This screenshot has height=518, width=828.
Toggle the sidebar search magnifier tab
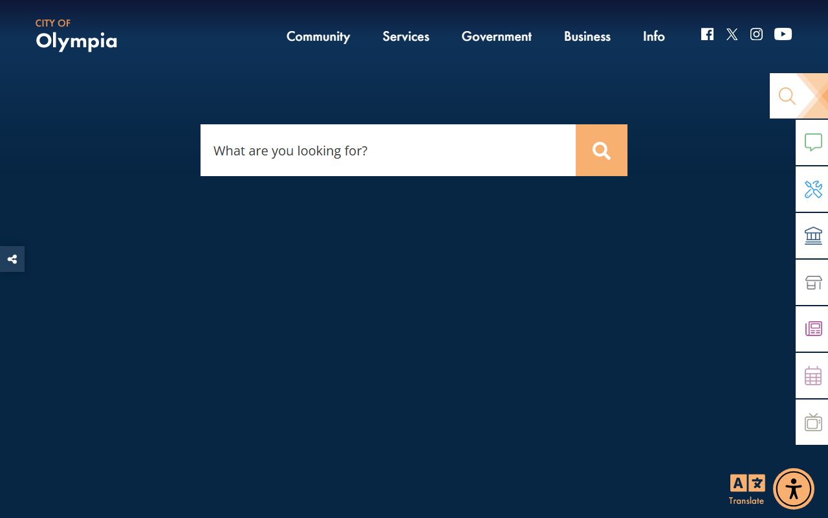point(788,96)
